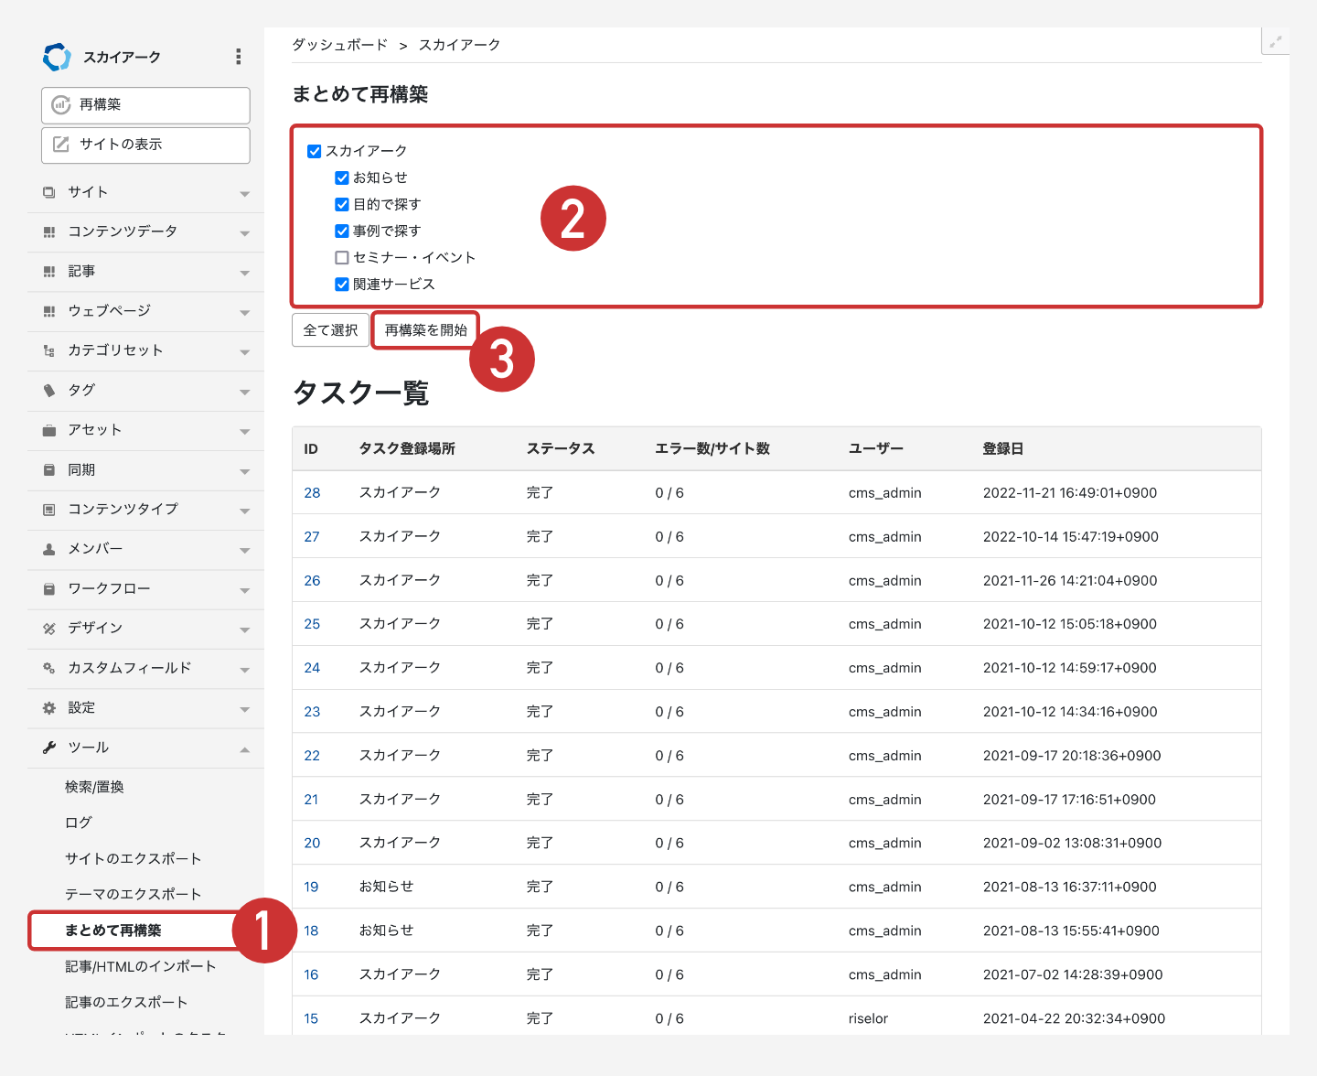Click the アセット briefcase icon
Image resolution: width=1317 pixels, height=1076 pixels.
click(x=49, y=430)
